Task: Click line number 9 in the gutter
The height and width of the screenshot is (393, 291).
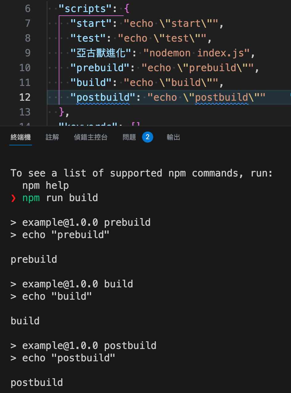Action: [28, 53]
